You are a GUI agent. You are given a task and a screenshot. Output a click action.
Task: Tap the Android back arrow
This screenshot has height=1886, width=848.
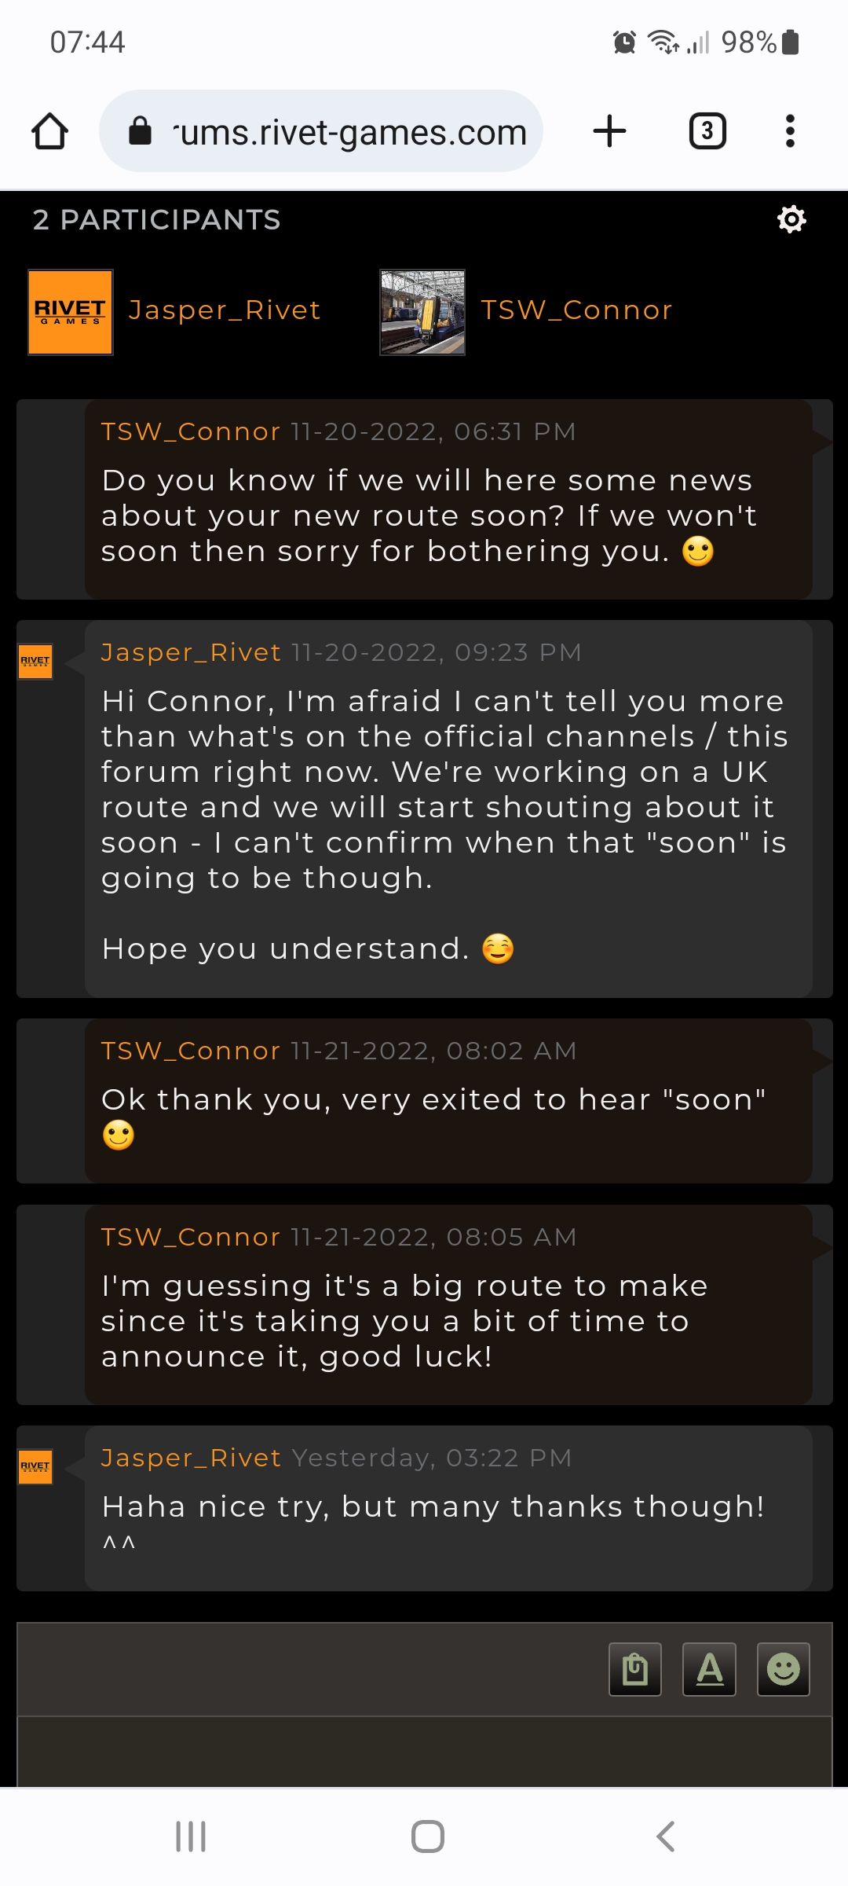(x=665, y=1836)
